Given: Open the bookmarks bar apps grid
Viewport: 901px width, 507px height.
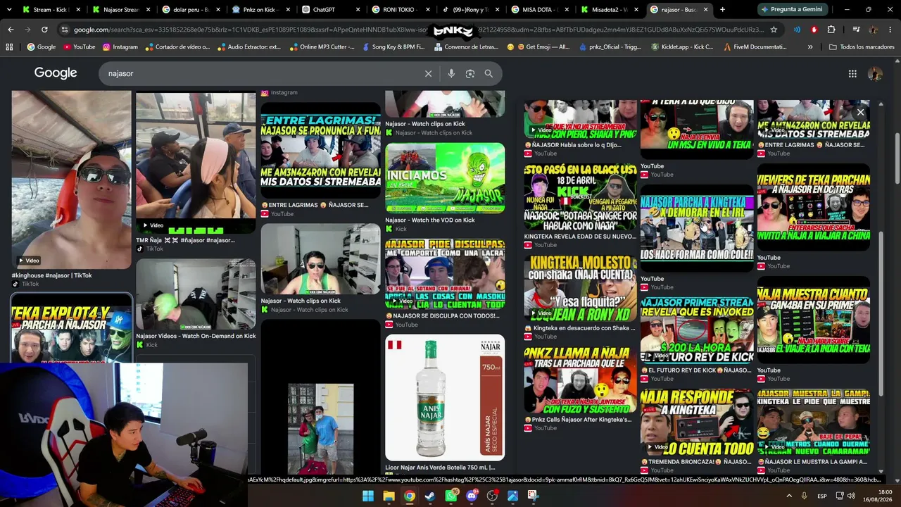Looking at the screenshot, I should [9, 47].
